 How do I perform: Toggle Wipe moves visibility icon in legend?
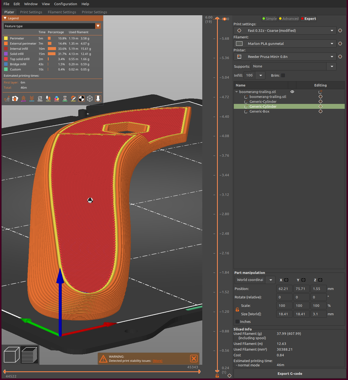(15, 98)
